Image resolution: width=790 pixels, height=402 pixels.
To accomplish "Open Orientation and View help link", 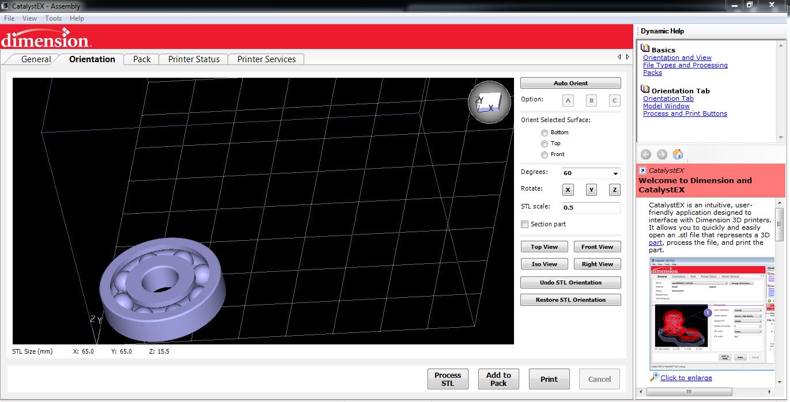I will click(x=677, y=58).
